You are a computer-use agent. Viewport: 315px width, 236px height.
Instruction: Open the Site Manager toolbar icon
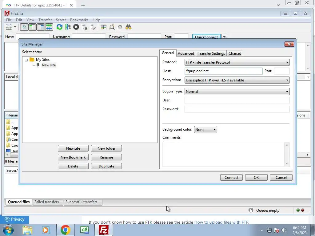pos(9,27)
